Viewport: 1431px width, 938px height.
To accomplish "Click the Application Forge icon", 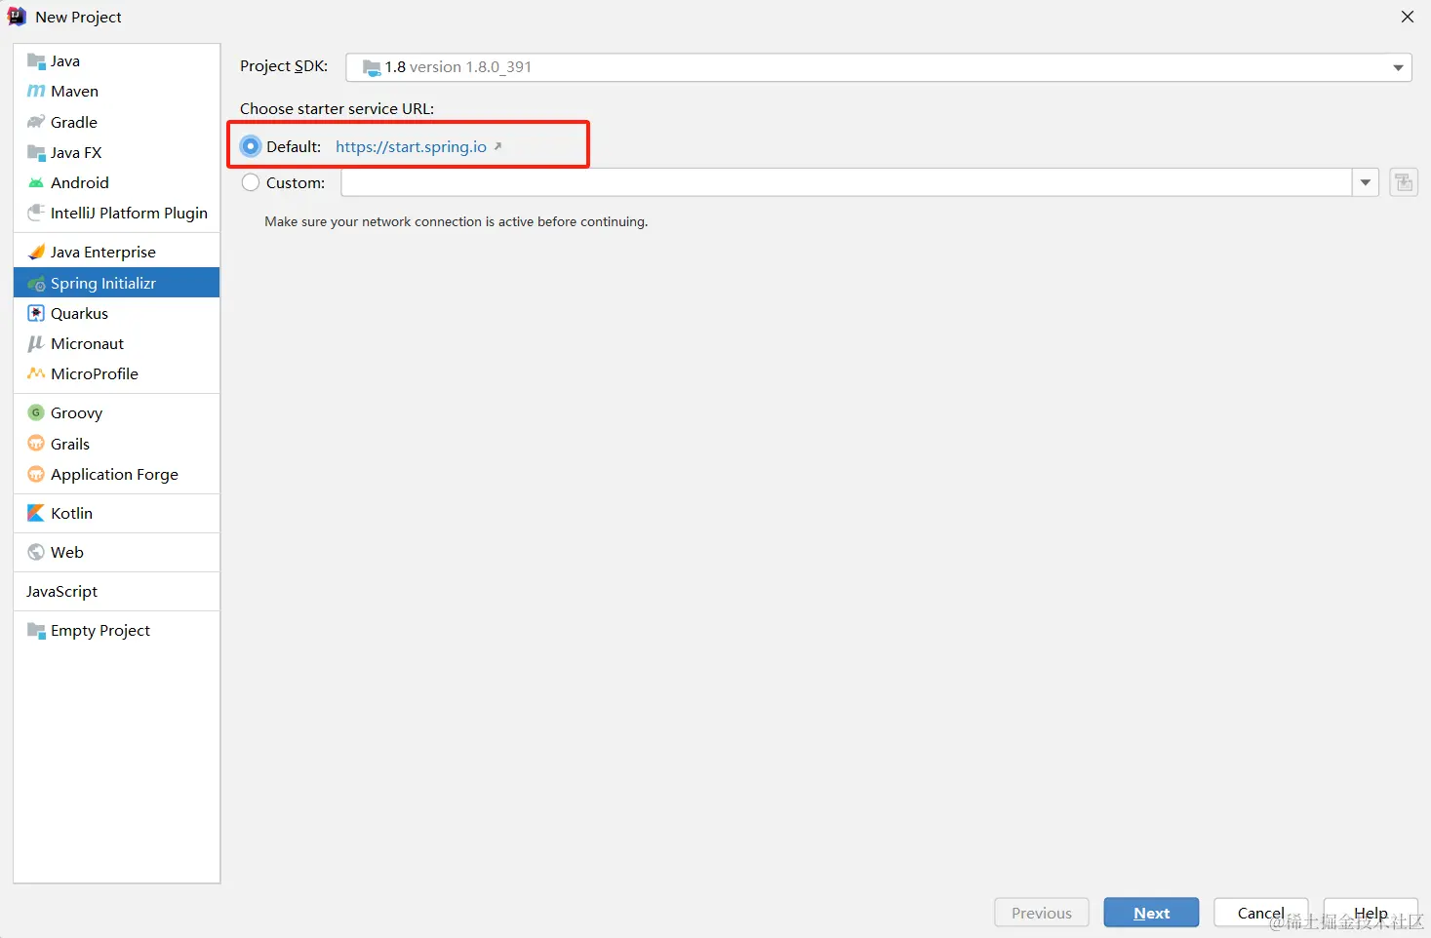I will click(36, 474).
